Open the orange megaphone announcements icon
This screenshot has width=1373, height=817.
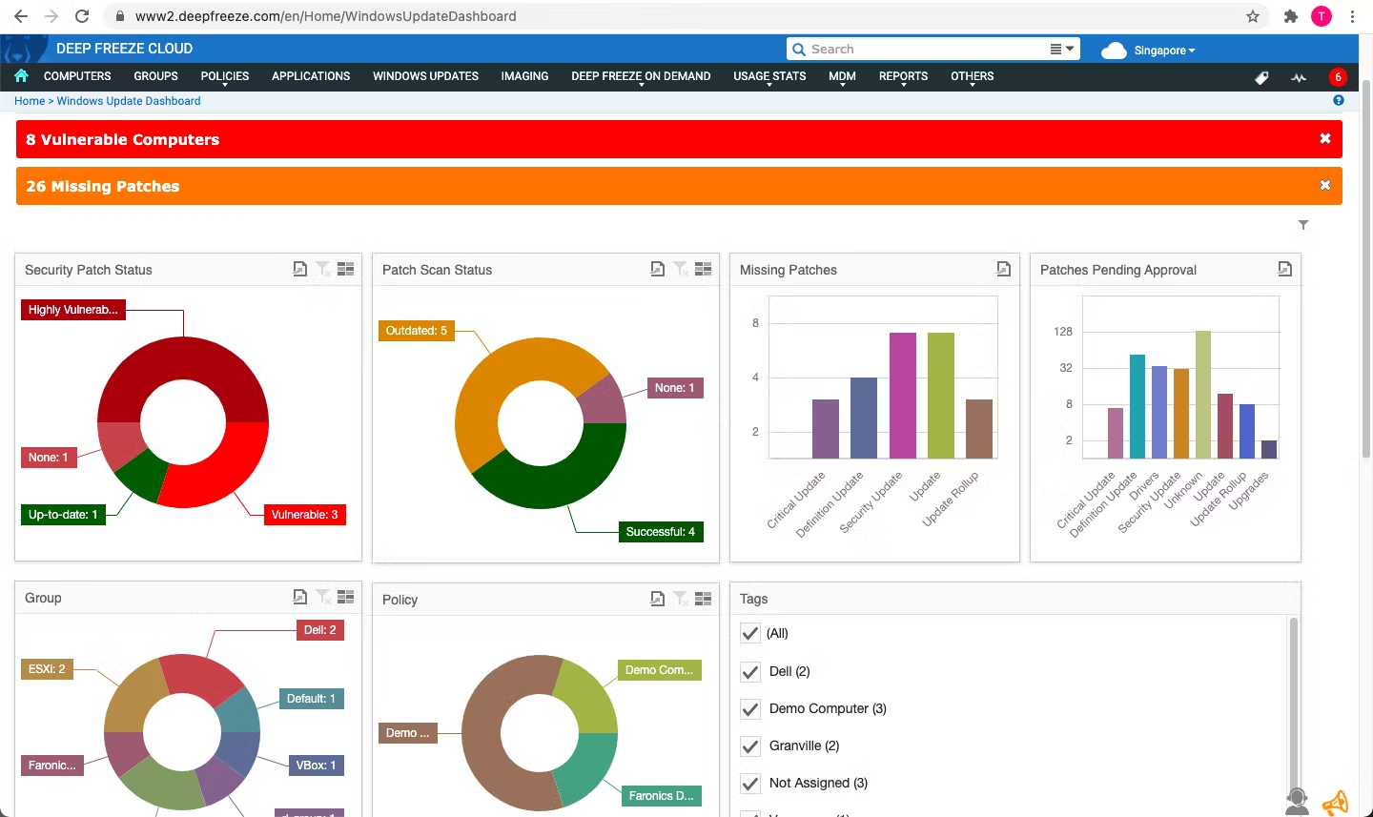coord(1336,803)
